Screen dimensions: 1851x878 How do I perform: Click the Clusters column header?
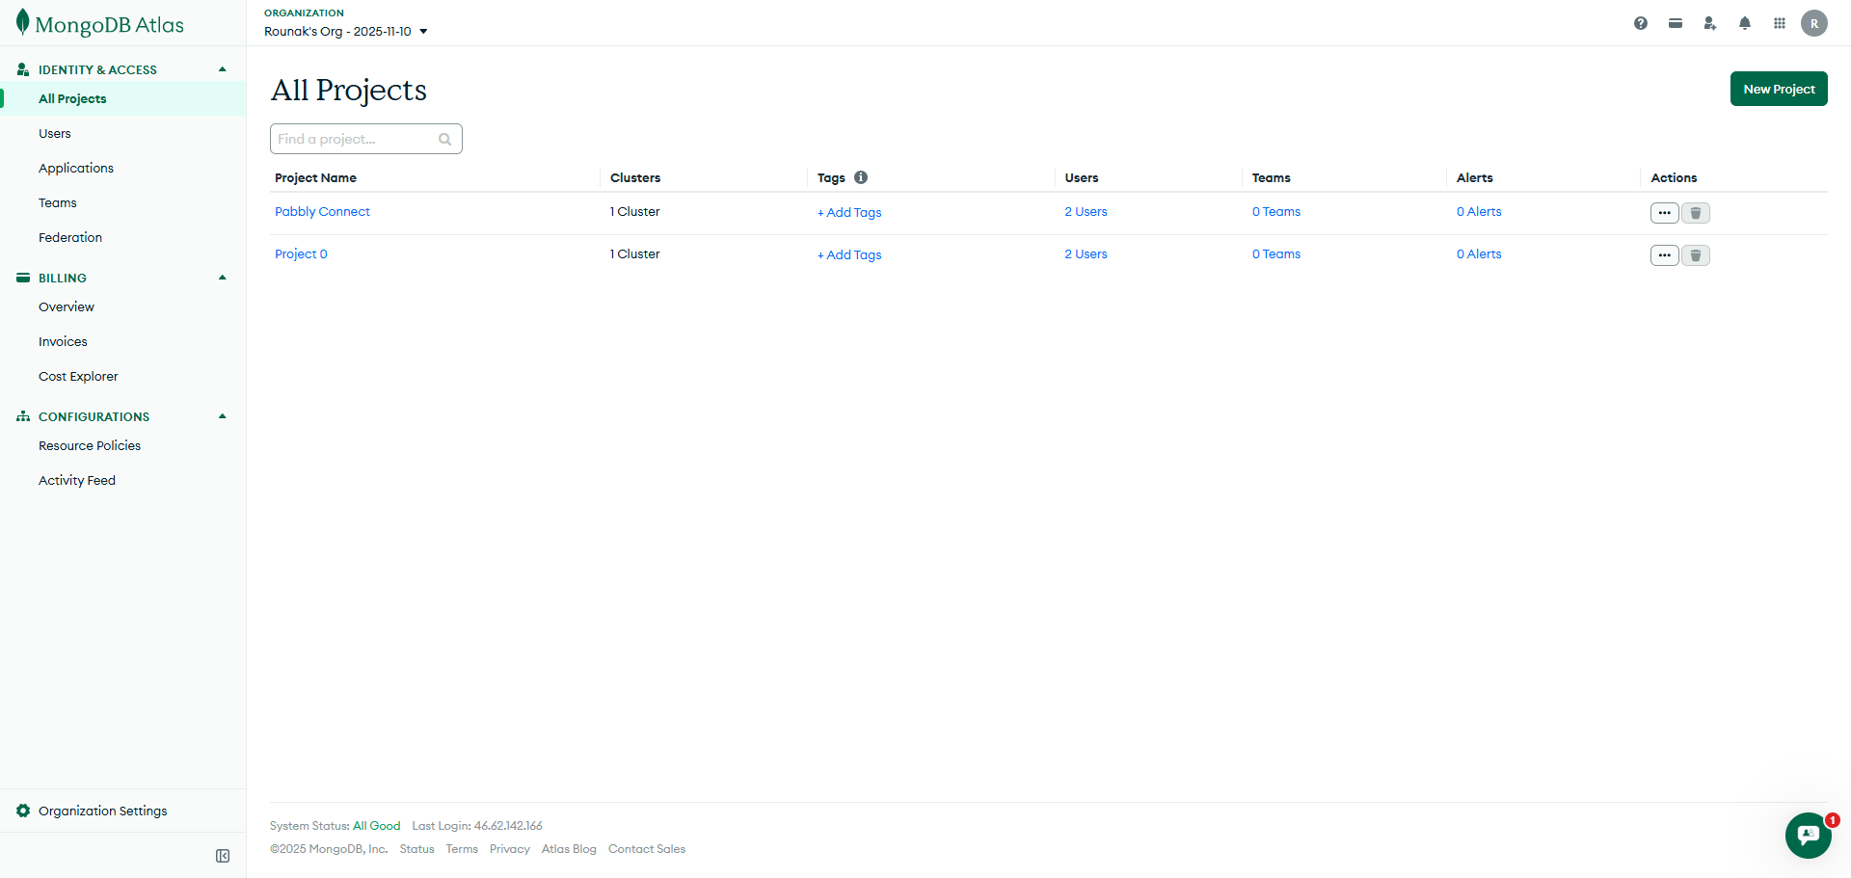click(635, 177)
